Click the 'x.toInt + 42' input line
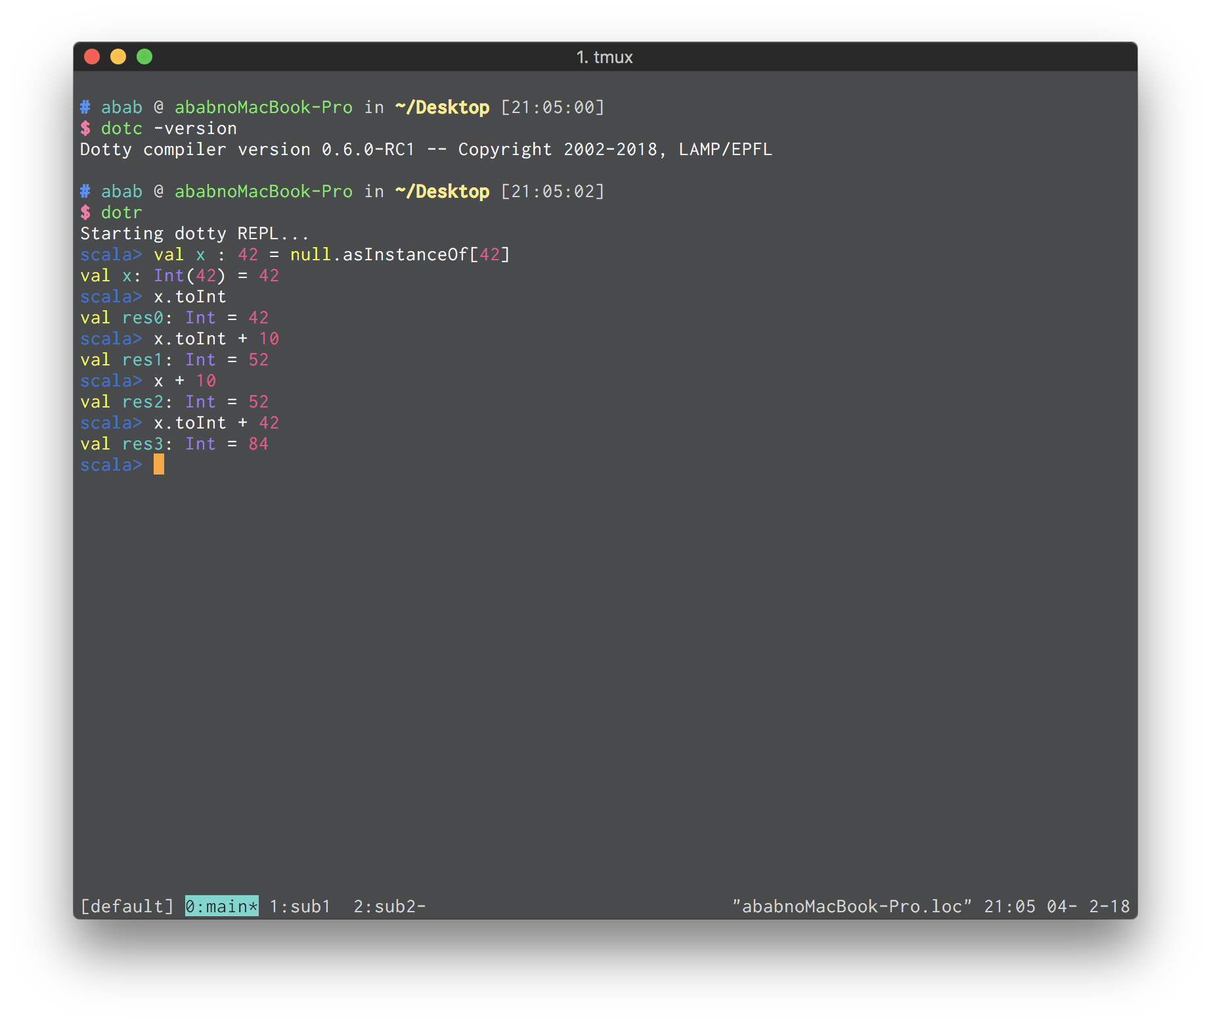 [216, 423]
